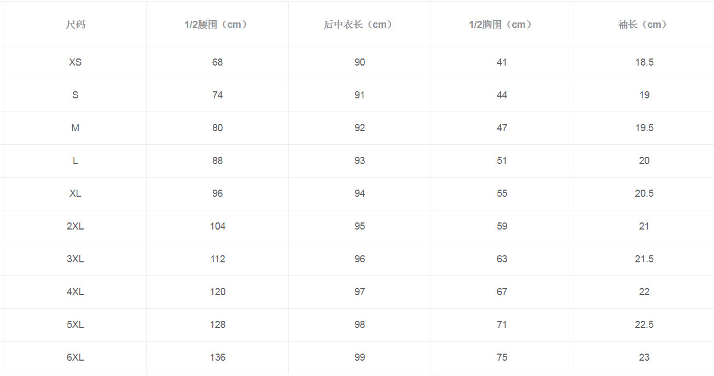Click the 尺码 column header
The height and width of the screenshot is (376, 714).
[76, 25]
